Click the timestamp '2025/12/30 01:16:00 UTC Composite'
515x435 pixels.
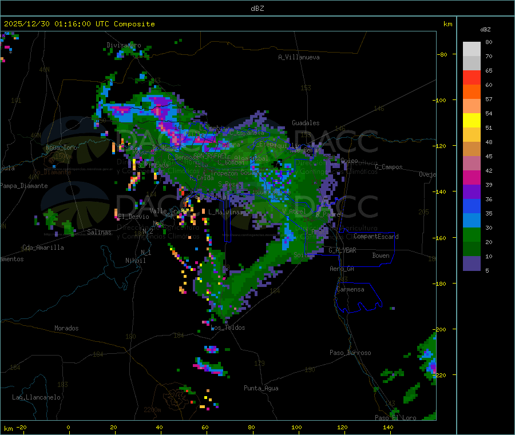point(79,24)
